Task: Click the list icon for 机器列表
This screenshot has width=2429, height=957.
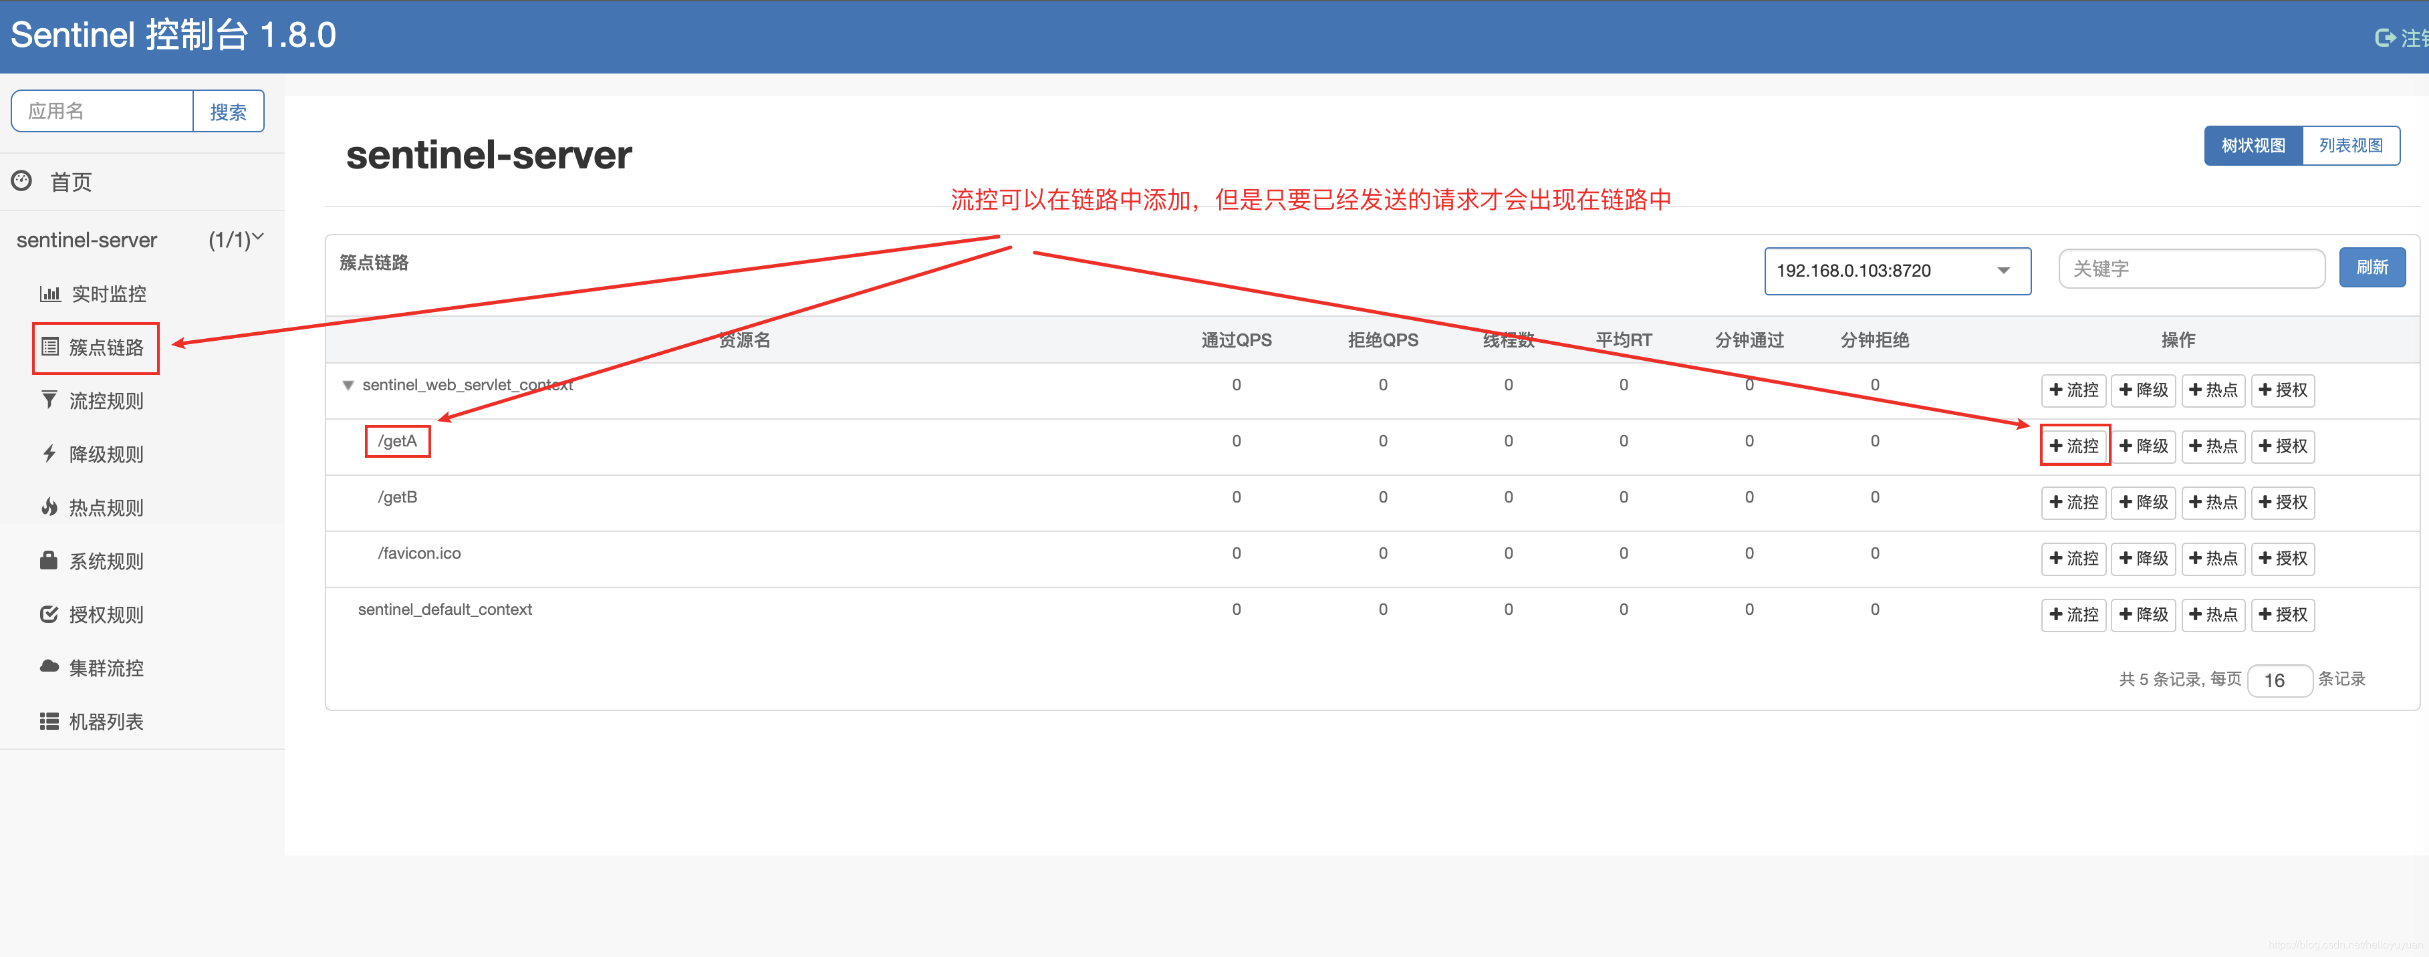Action: (49, 721)
